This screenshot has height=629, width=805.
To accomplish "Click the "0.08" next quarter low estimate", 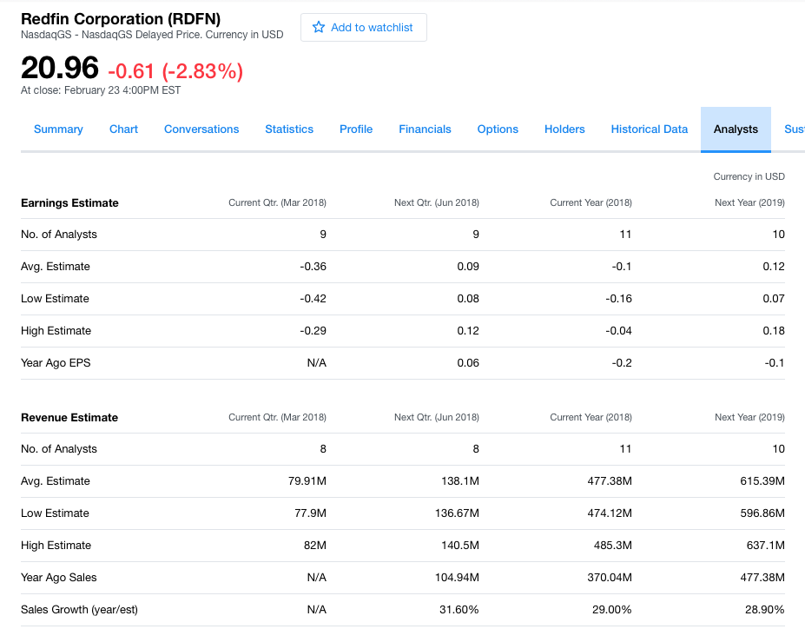I will tap(468, 298).
